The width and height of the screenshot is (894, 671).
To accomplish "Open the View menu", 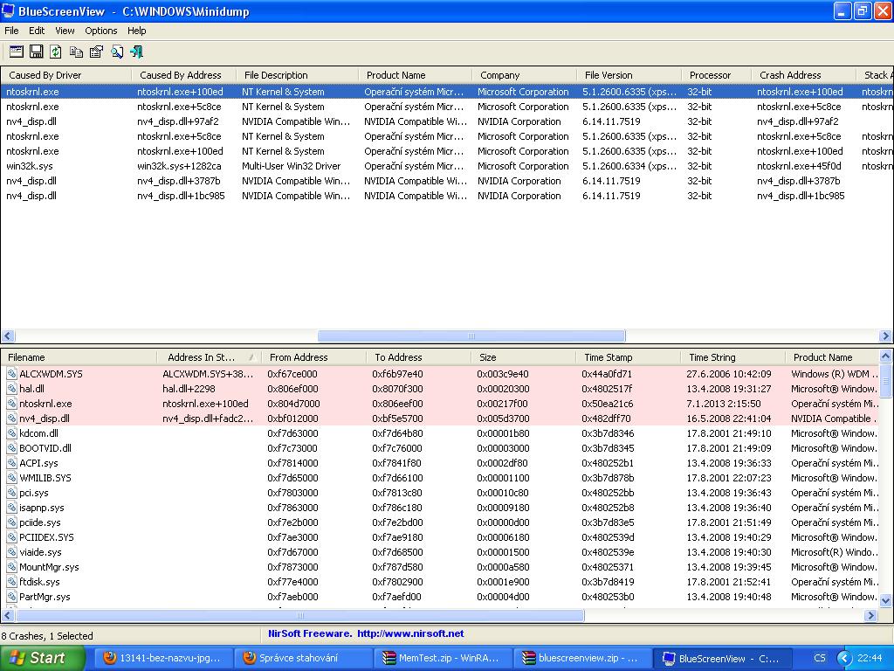I will pos(65,31).
